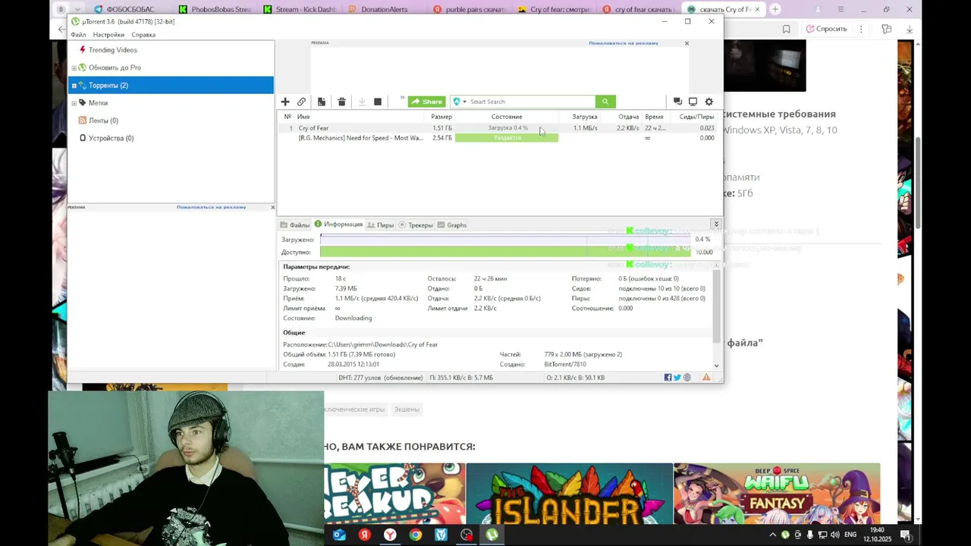Click the Add Torrent from URL link icon
Screen dimensions: 971x546
click(x=301, y=102)
